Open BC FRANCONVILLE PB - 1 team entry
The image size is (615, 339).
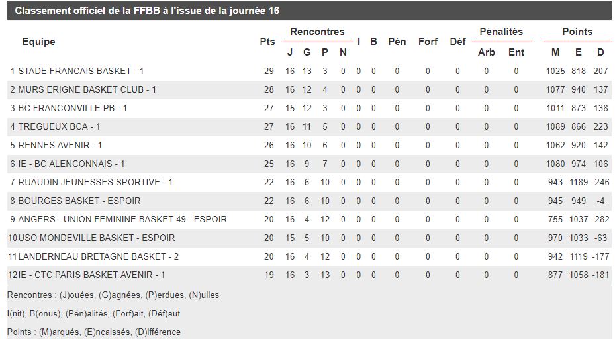(x=73, y=109)
